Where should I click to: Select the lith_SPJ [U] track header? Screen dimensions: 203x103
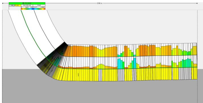point(15,5)
